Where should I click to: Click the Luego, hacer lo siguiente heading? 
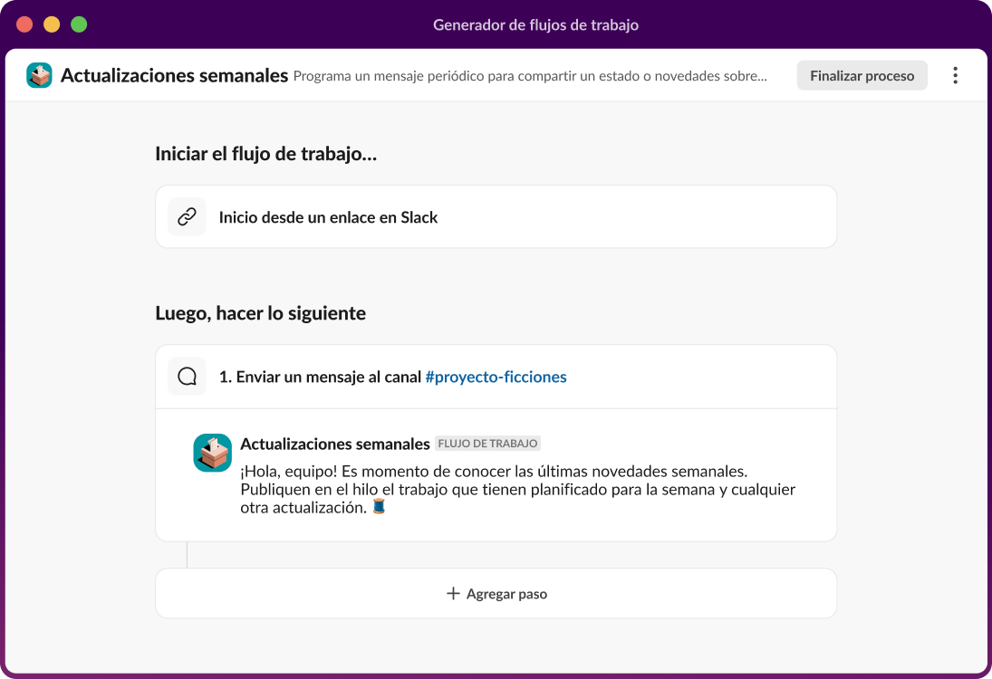(x=259, y=313)
